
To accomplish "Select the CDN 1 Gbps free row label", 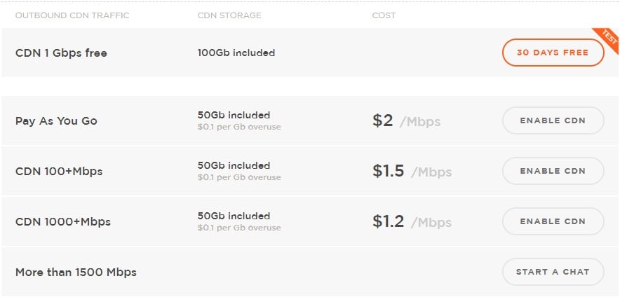I will 61,53.
